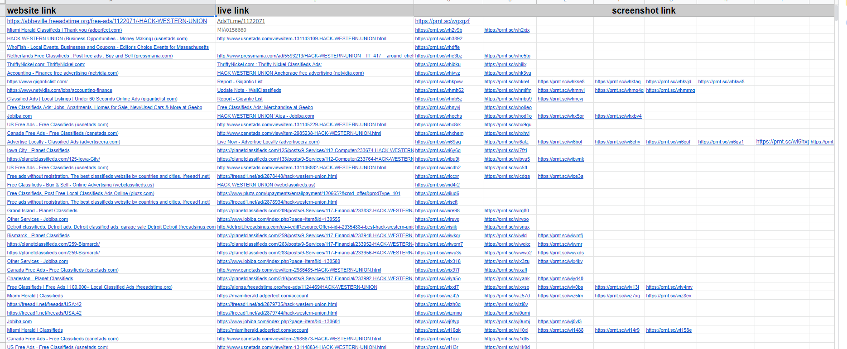The image size is (847, 349).
Task: Open HACK WESTERN UNION 'Aiea - Jobiba.com link
Action: (265, 116)
